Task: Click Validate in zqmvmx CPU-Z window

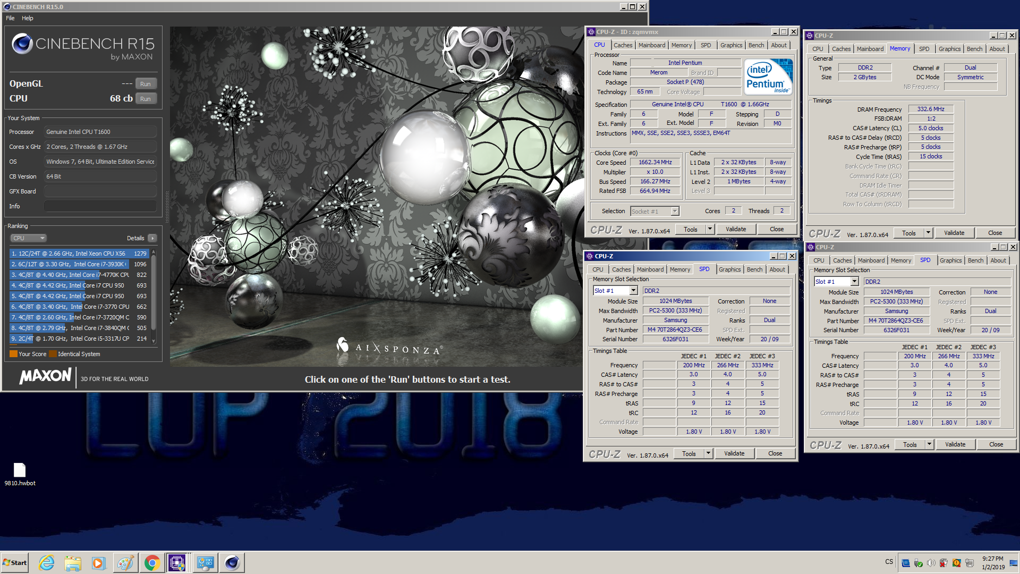Action: coord(736,229)
